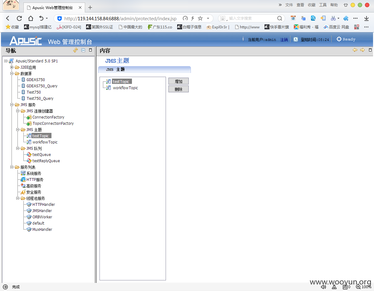Click the undo/restore tab icon
Image resolution: width=374 pixels, height=291 pixels.
click(41, 18)
